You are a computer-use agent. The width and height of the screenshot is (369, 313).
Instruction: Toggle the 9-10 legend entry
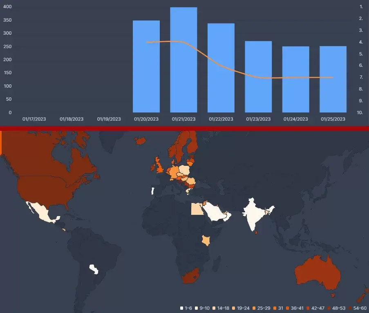202,308
